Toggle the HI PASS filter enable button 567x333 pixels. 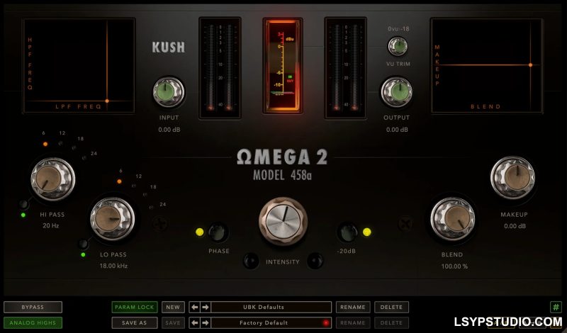(24, 205)
